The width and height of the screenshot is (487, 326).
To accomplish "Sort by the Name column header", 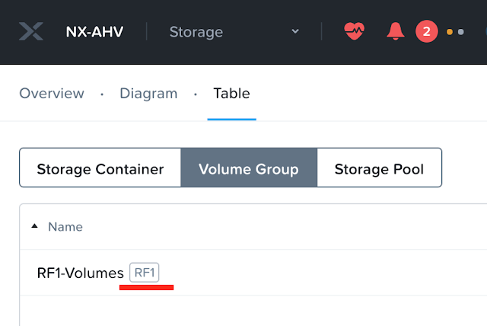I will 65,227.
